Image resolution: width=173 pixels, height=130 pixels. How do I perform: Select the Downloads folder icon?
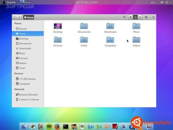coord(110,26)
